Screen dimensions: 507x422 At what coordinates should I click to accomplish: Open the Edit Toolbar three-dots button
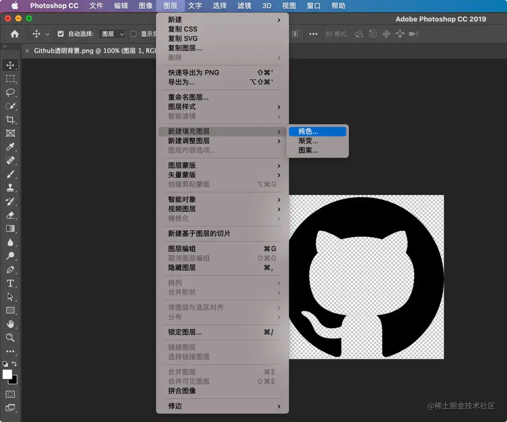[11, 351]
